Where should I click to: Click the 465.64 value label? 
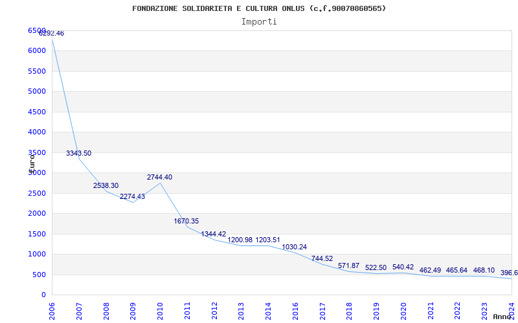click(456, 270)
